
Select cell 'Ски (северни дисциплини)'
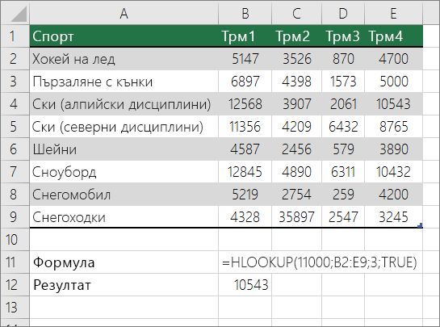pyautogui.click(x=124, y=126)
